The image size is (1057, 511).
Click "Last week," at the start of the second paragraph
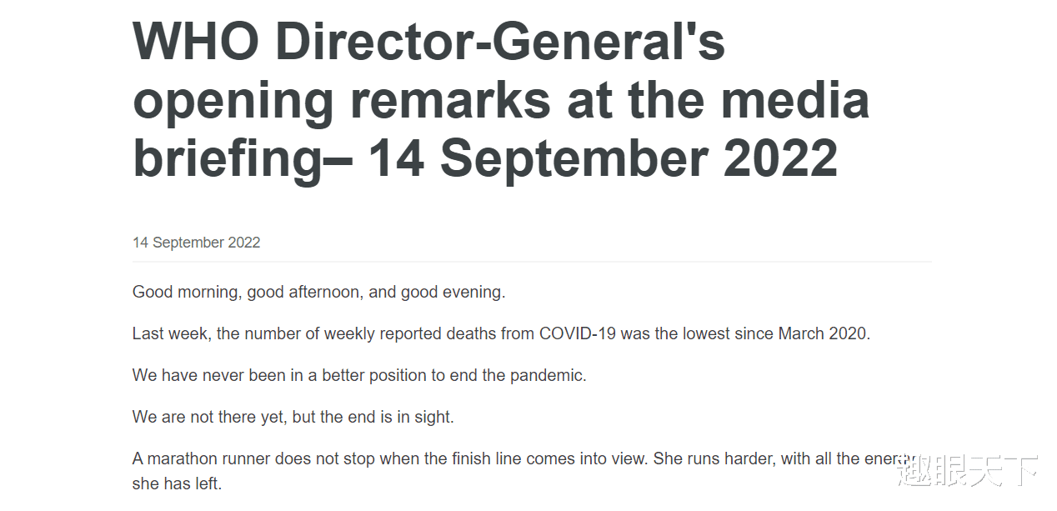click(x=173, y=334)
